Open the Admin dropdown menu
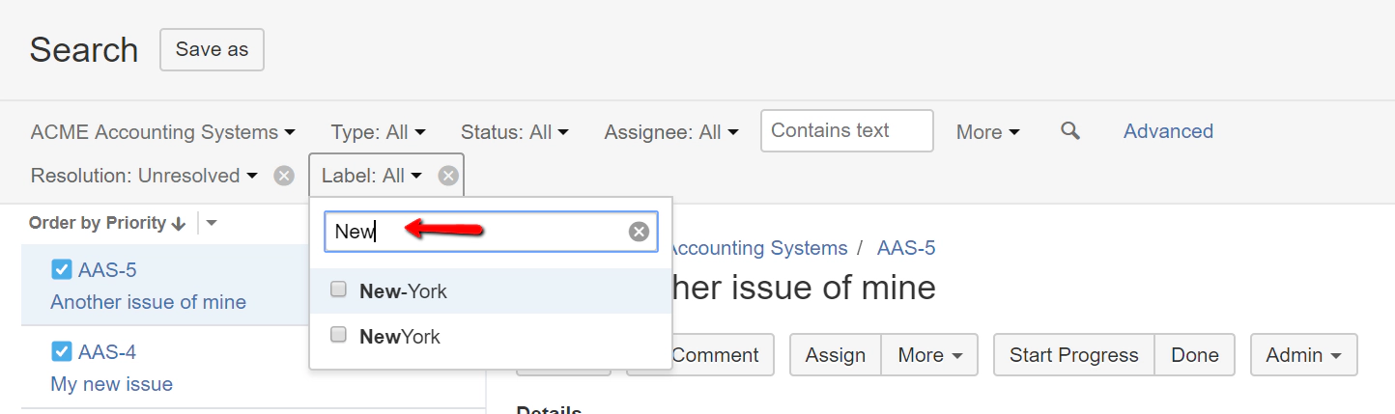Image resolution: width=1395 pixels, height=414 pixels. coord(1303,355)
